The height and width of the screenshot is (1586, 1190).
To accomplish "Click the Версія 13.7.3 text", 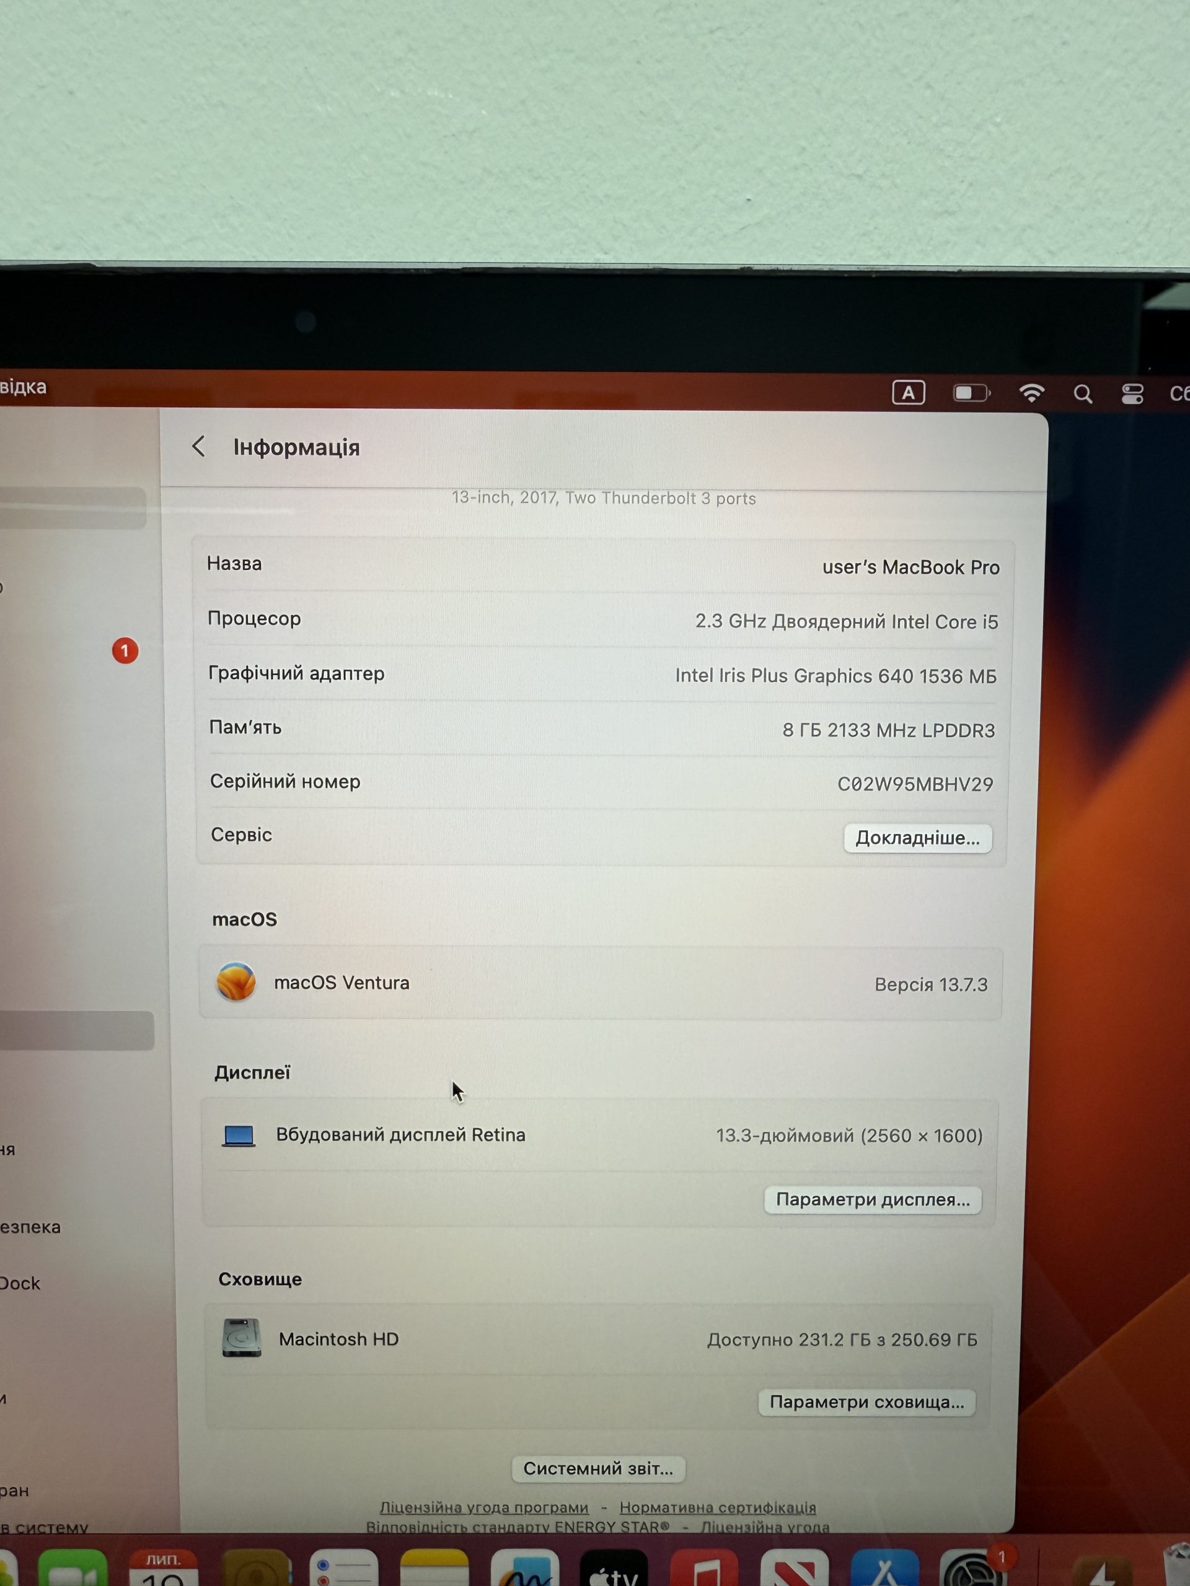I will tap(931, 984).
